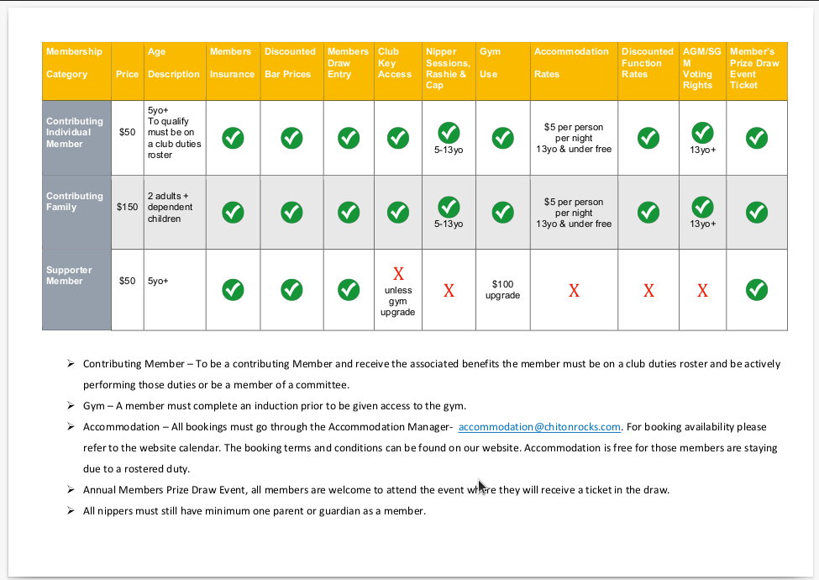
Task: Click the 'Members Insurance' column header
Action: click(x=233, y=71)
